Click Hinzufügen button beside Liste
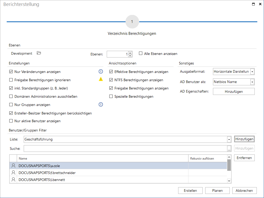The image size is (264, 198). 244,139
